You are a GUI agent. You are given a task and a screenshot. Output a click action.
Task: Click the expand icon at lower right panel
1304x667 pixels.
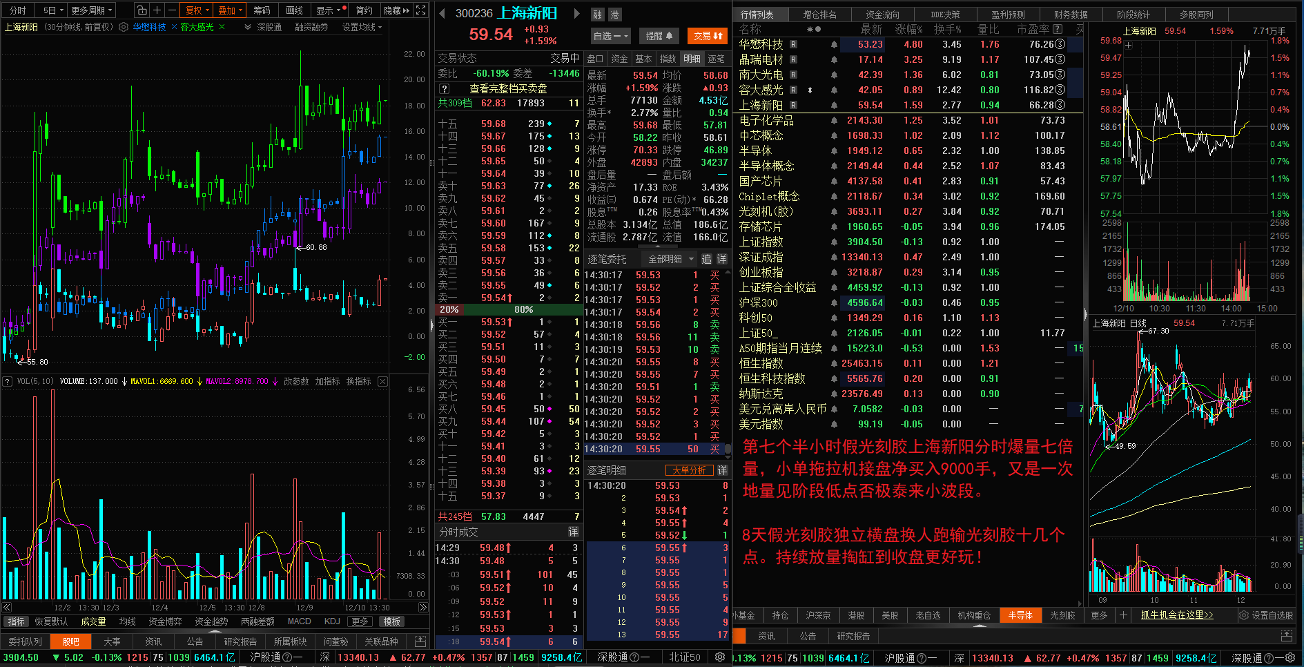[1286, 636]
